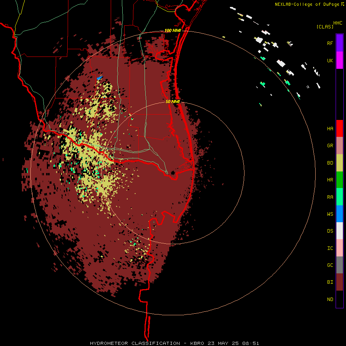Click the HHC product label
The width and height of the screenshot is (346, 346).
coord(338,23)
